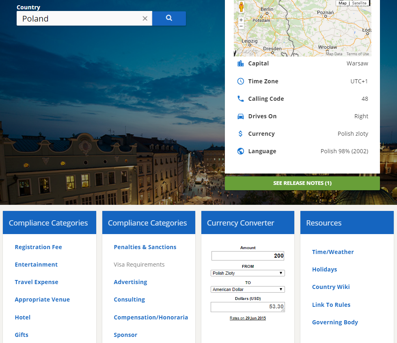Click the Calling Code phone icon
Image resolution: width=397 pixels, height=343 pixels.
pos(241,99)
